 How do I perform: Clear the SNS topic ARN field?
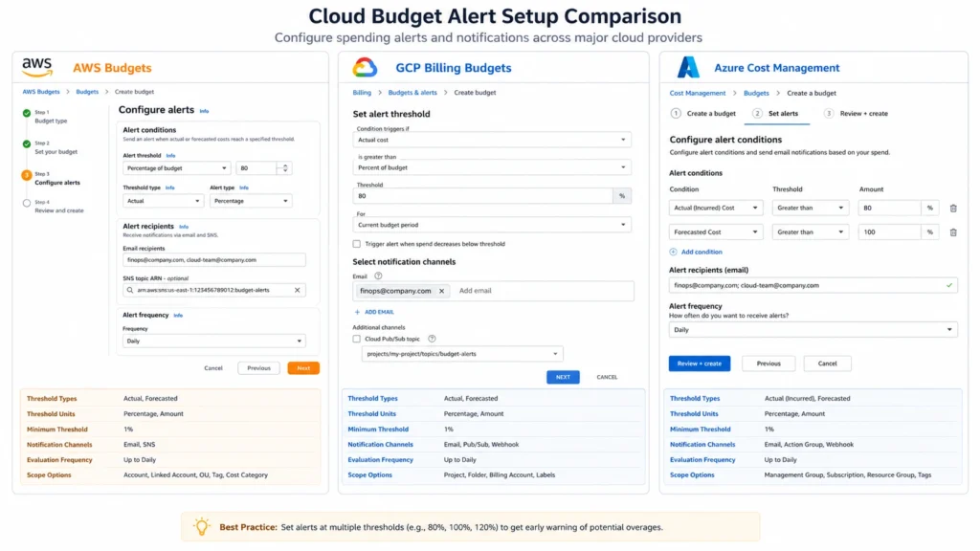[298, 290]
